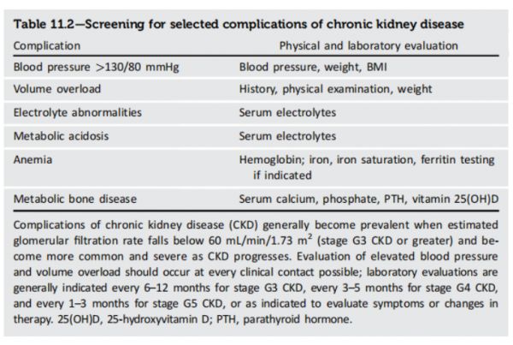Click Serum electrolytes in Metabolic acidosis row
The image size is (513, 345).
(287, 135)
